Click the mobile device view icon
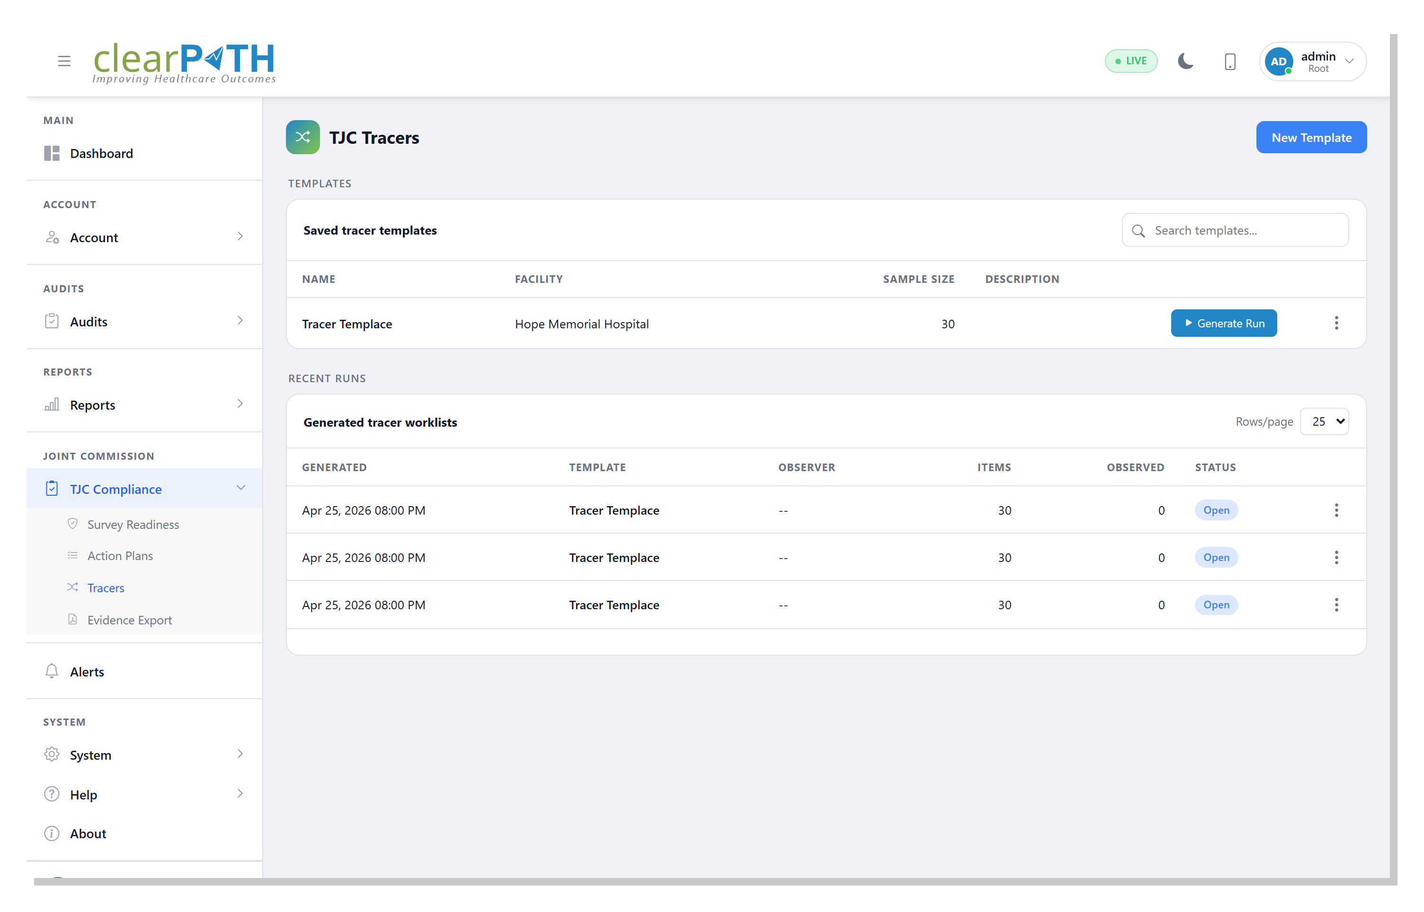1424x912 pixels. coord(1229,61)
